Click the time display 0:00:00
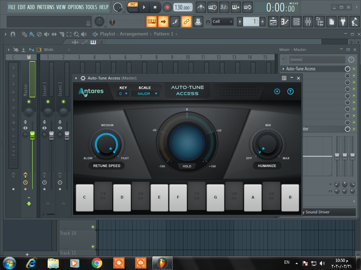This screenshot has height=270, width=361. (280, 8)
